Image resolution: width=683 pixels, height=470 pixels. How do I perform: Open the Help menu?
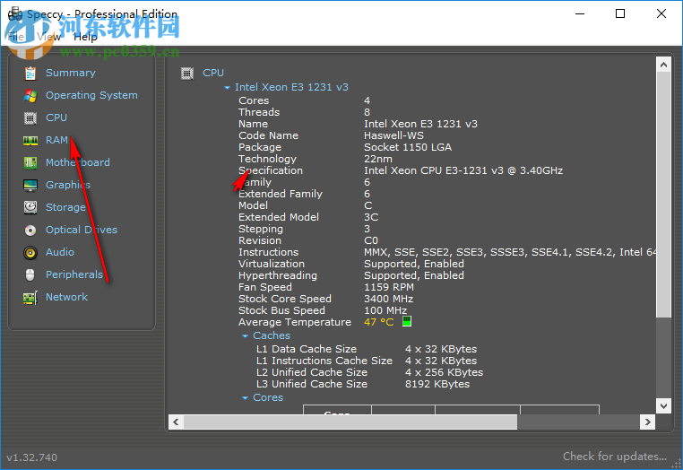(x=85, y=37)
